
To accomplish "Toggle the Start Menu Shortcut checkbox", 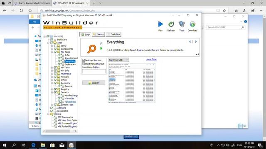I will point(83,64).
